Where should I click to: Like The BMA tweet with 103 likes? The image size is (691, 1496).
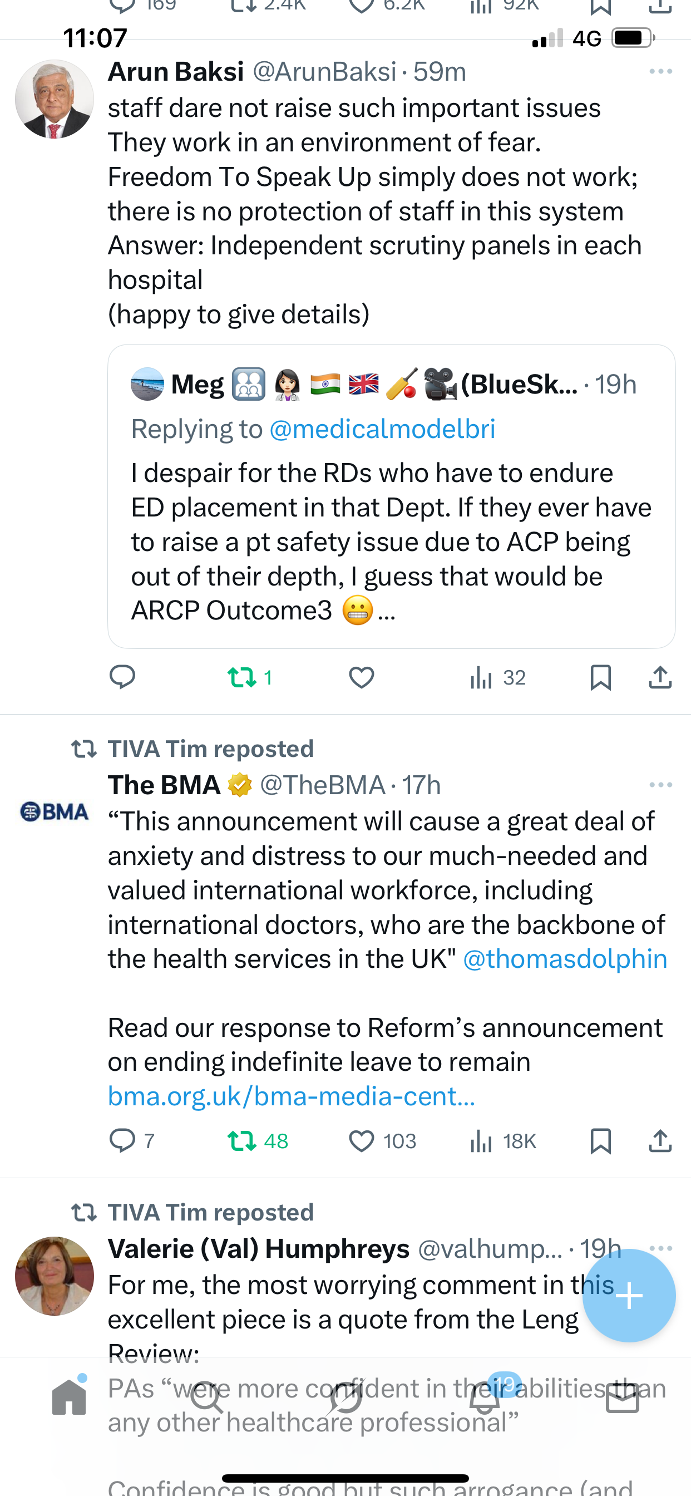[x=361, y=1141]
